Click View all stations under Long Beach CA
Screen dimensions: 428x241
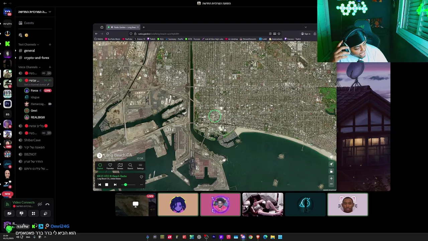click(x=113, y=159)
